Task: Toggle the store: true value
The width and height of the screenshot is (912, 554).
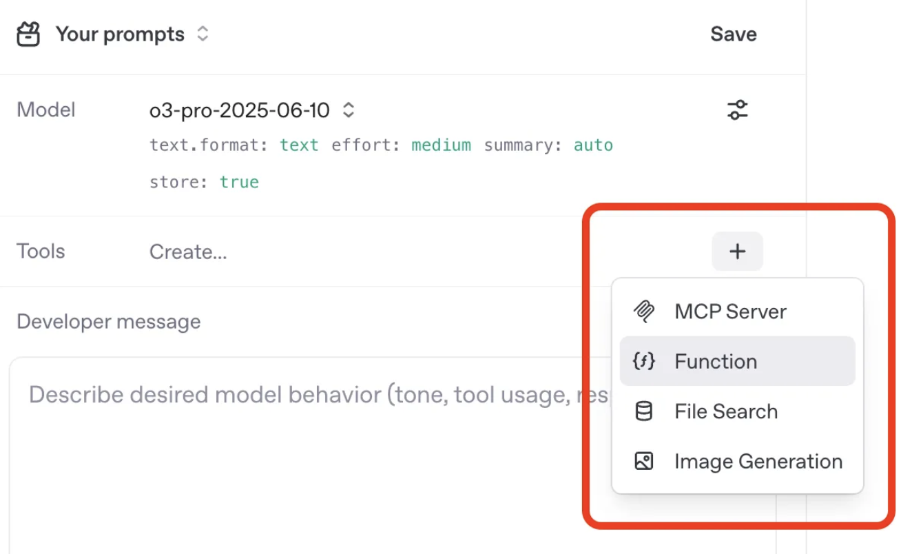Action: [239, 182]
